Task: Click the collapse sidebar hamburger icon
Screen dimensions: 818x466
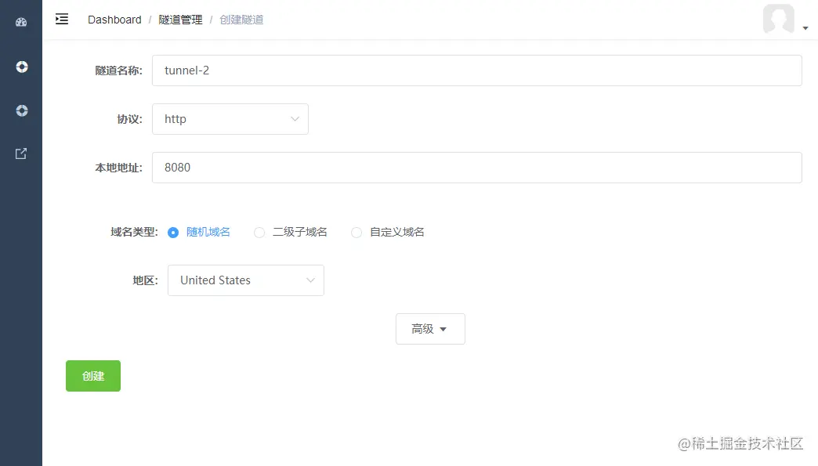Action: (x=62, y=20)
